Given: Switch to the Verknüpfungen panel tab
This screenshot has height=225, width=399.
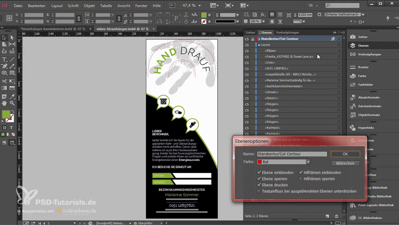Looking at the screenshot, I should pos(288,33).
